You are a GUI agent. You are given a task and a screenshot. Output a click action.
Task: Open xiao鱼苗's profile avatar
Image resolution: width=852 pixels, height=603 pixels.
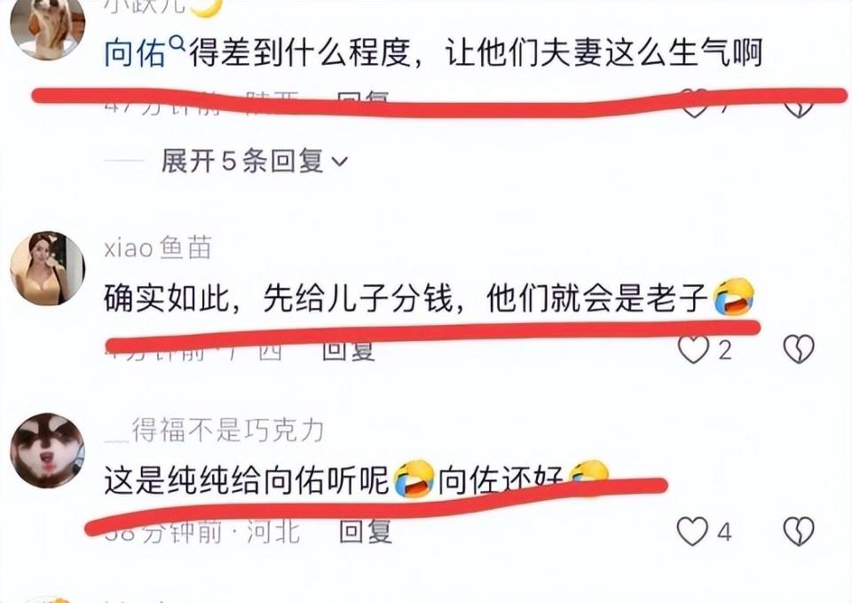48,268
